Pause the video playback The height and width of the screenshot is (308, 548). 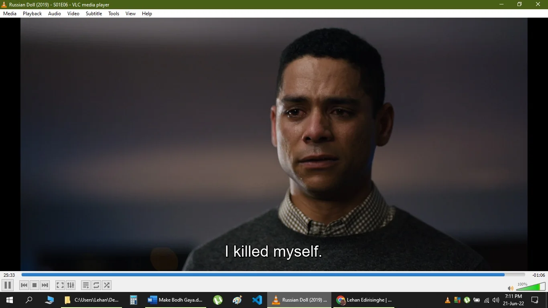point(7,285)
